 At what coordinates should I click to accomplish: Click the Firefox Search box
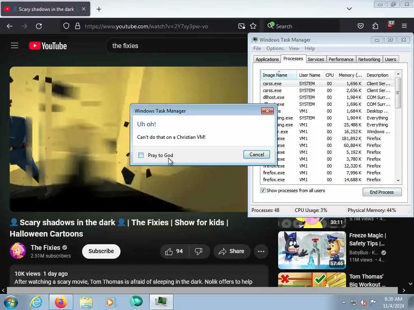[x=301, y=26]
